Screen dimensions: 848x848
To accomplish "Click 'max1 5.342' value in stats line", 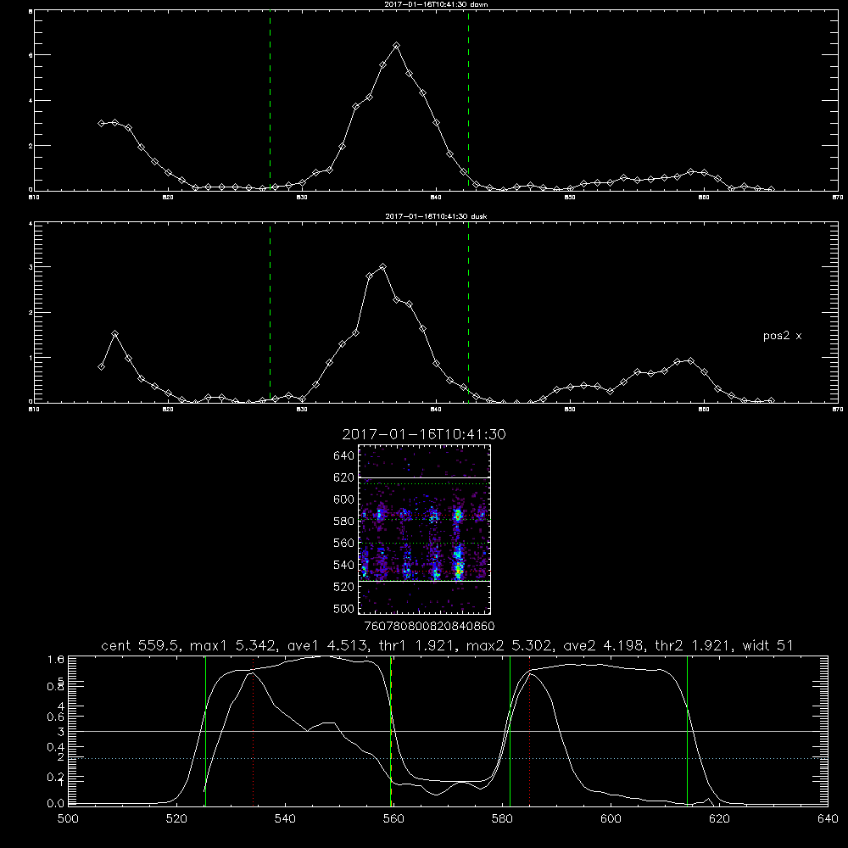I will pyautogui.click(x=234, y=645).
